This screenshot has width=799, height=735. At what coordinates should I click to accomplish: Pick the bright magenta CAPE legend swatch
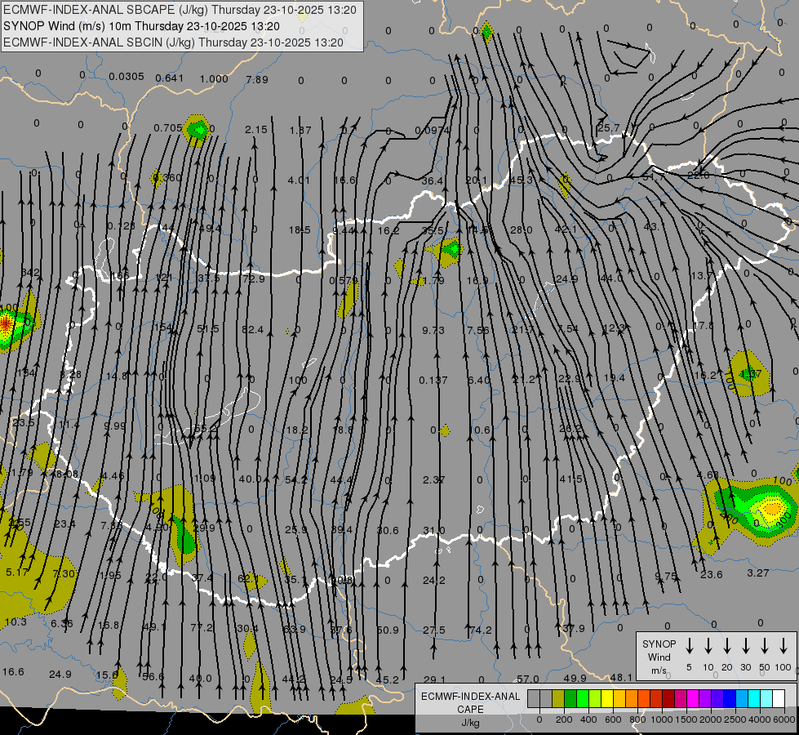point(693,698)
